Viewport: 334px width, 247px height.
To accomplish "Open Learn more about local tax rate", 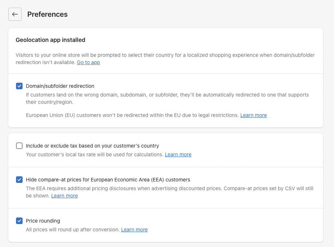I will point(178,154).
